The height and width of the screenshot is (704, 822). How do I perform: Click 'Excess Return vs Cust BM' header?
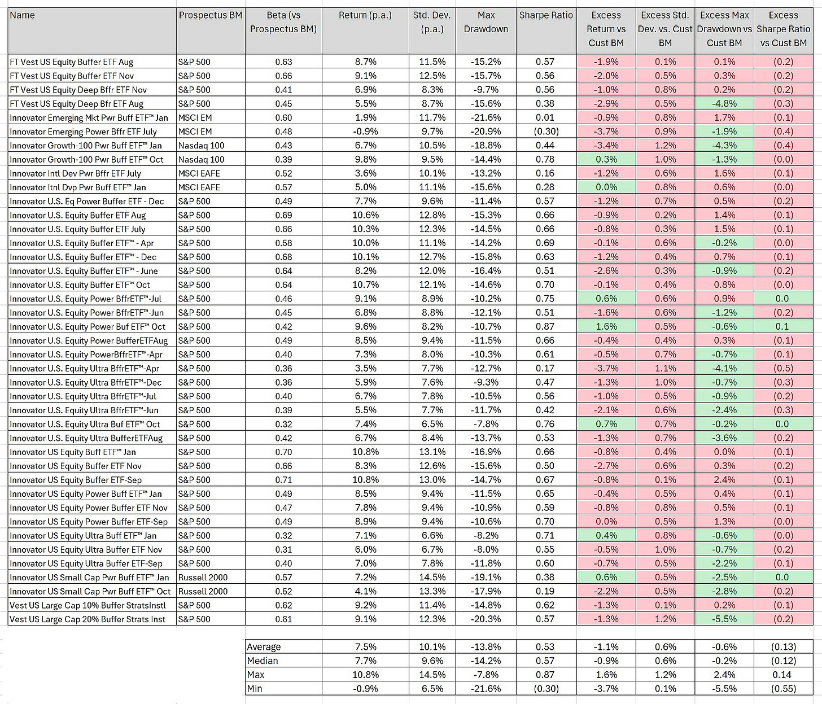pyautogui.click(x=606, y=31)
